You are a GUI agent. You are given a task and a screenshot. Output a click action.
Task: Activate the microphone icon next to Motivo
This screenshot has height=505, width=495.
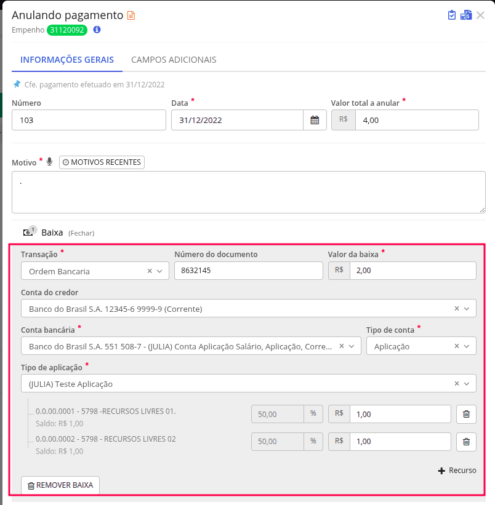(x=49, y=162)
